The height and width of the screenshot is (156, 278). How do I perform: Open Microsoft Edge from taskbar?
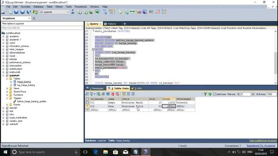[x=96, y=152]
